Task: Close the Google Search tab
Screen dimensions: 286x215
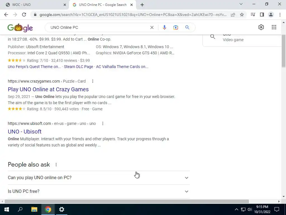Action: (132, 5)
